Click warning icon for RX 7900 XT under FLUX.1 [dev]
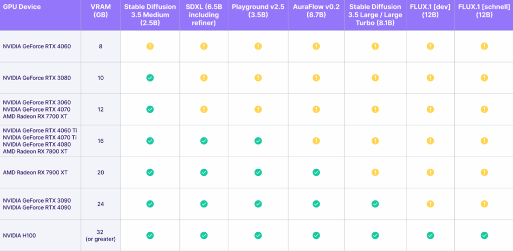Image resolution: width=513 pixels, height=251 pixels. [430, 172]
